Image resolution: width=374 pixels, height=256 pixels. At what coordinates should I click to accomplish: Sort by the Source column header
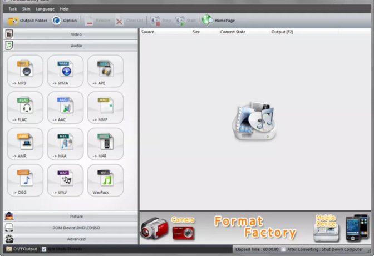[x=147, y=32]
